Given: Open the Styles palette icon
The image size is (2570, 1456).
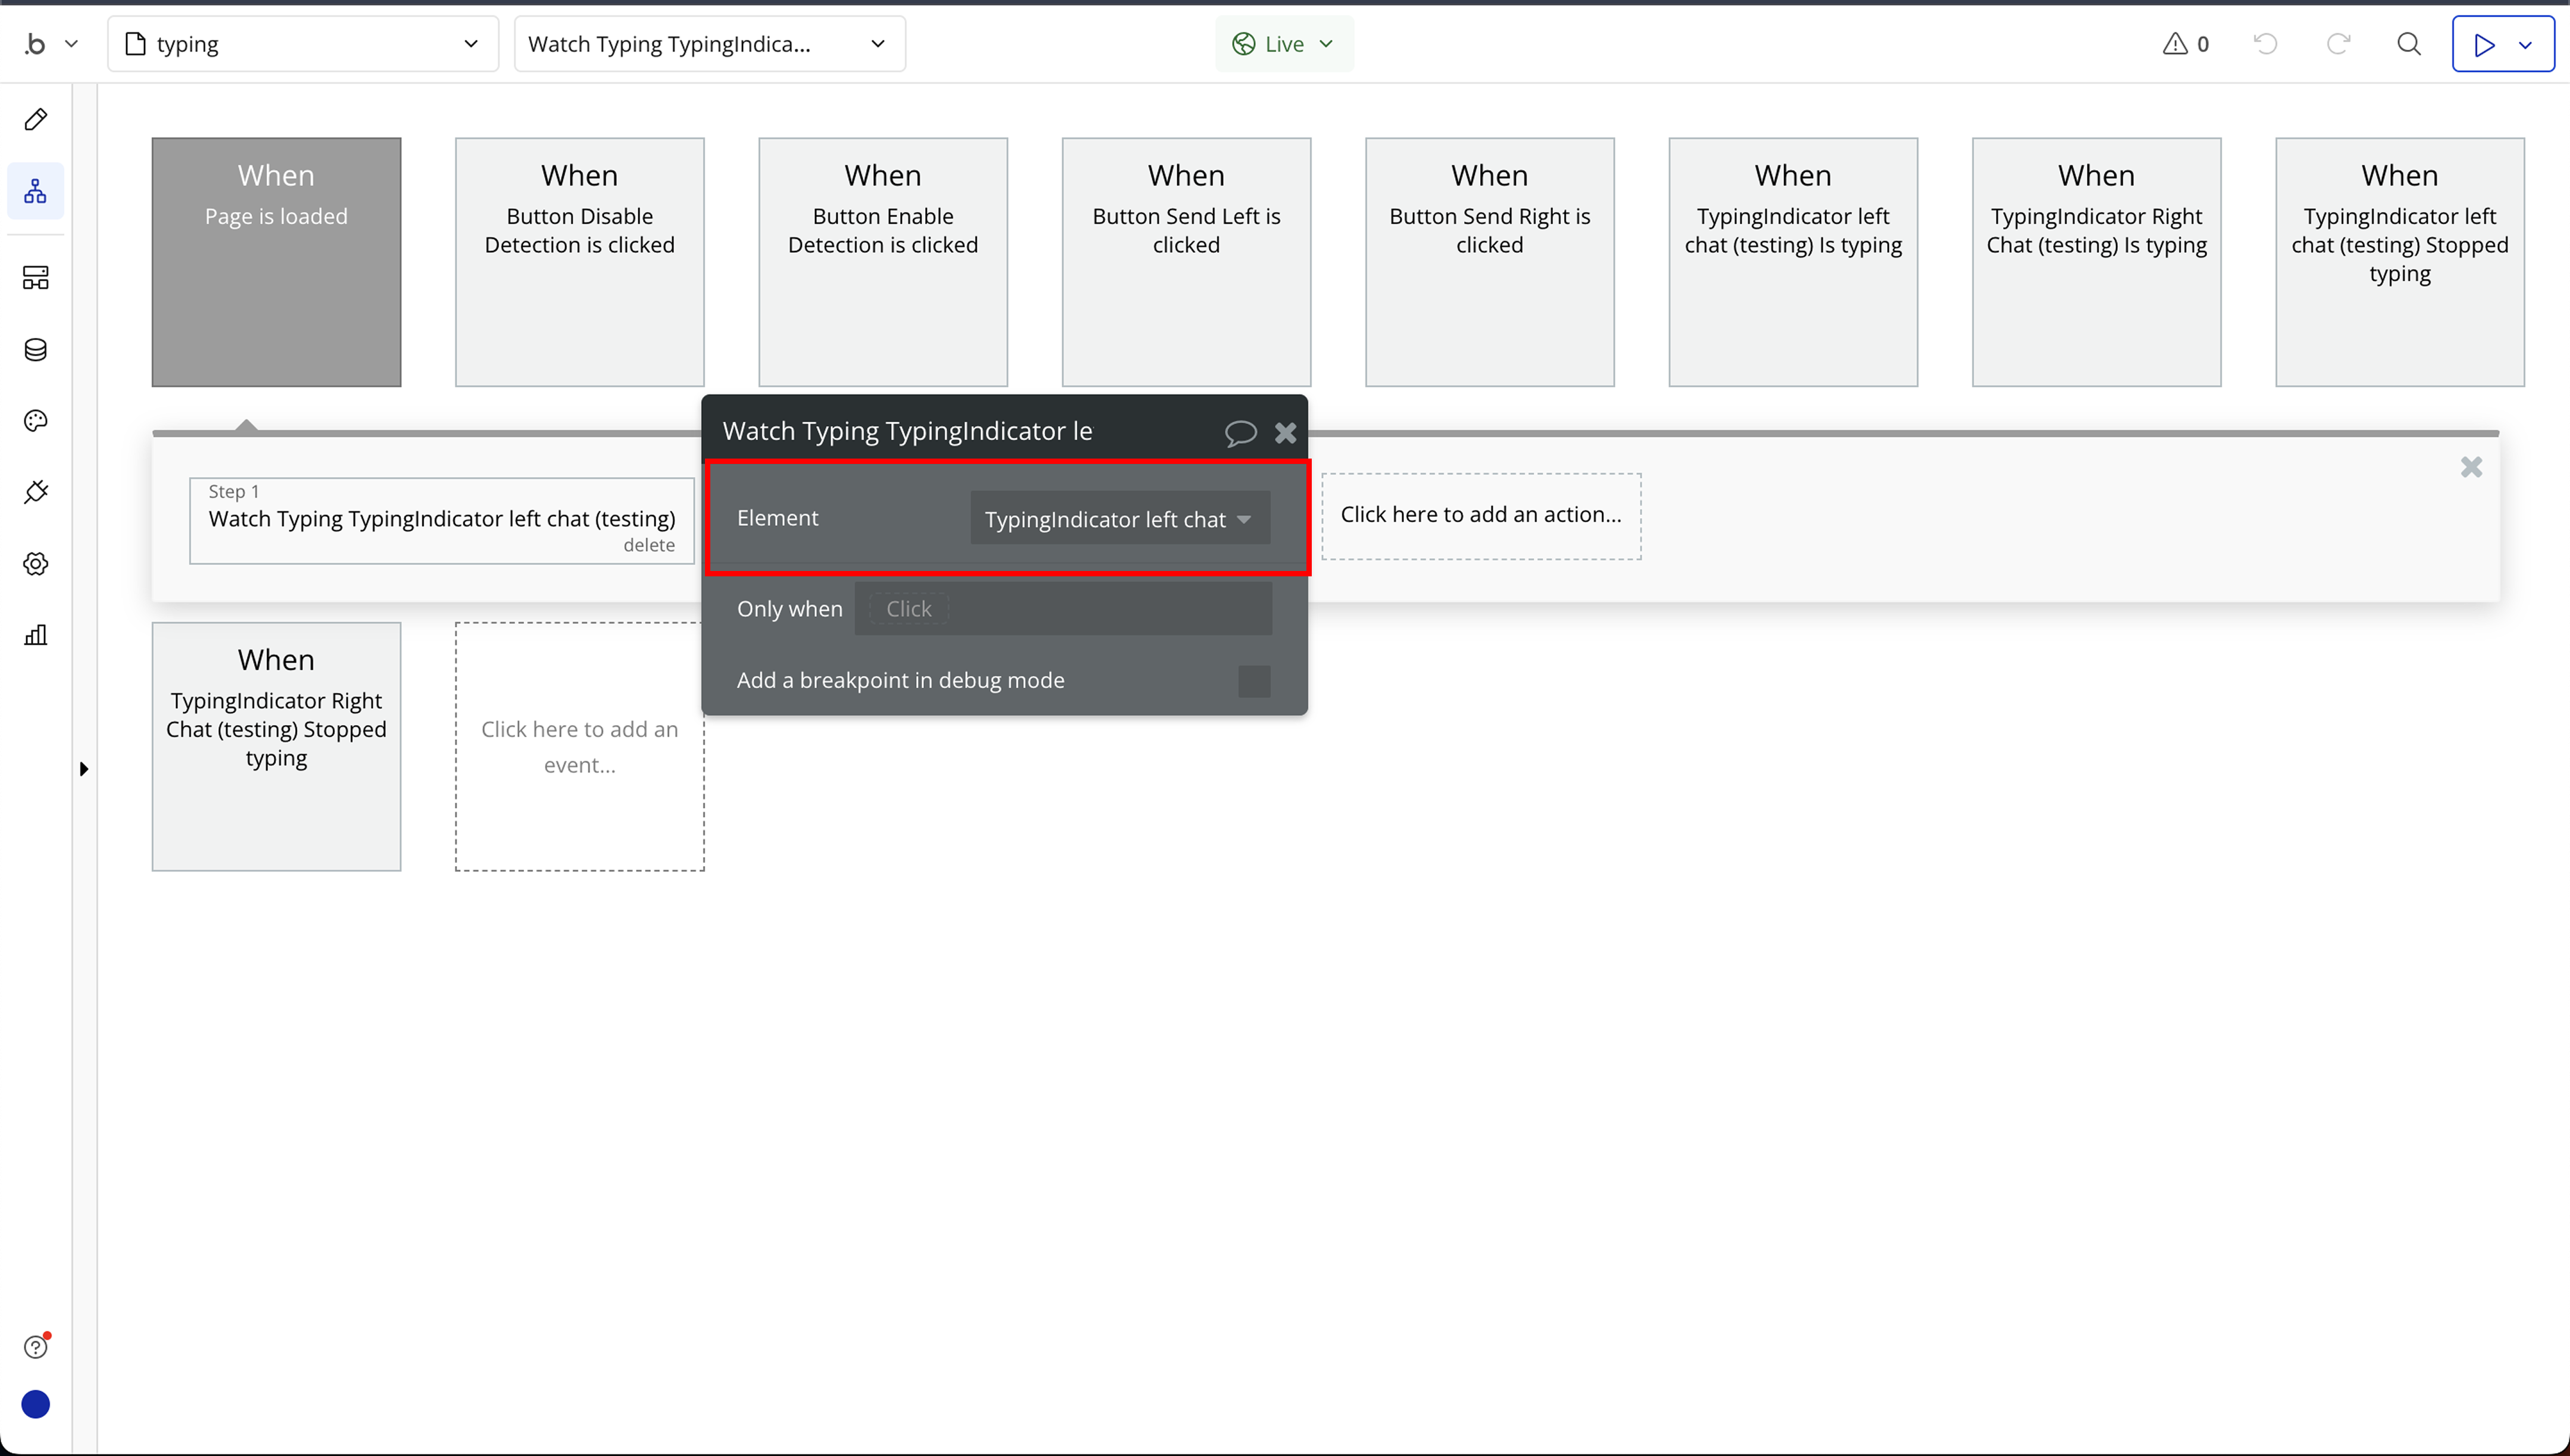Looking at the screenshot, I should 36,421.
